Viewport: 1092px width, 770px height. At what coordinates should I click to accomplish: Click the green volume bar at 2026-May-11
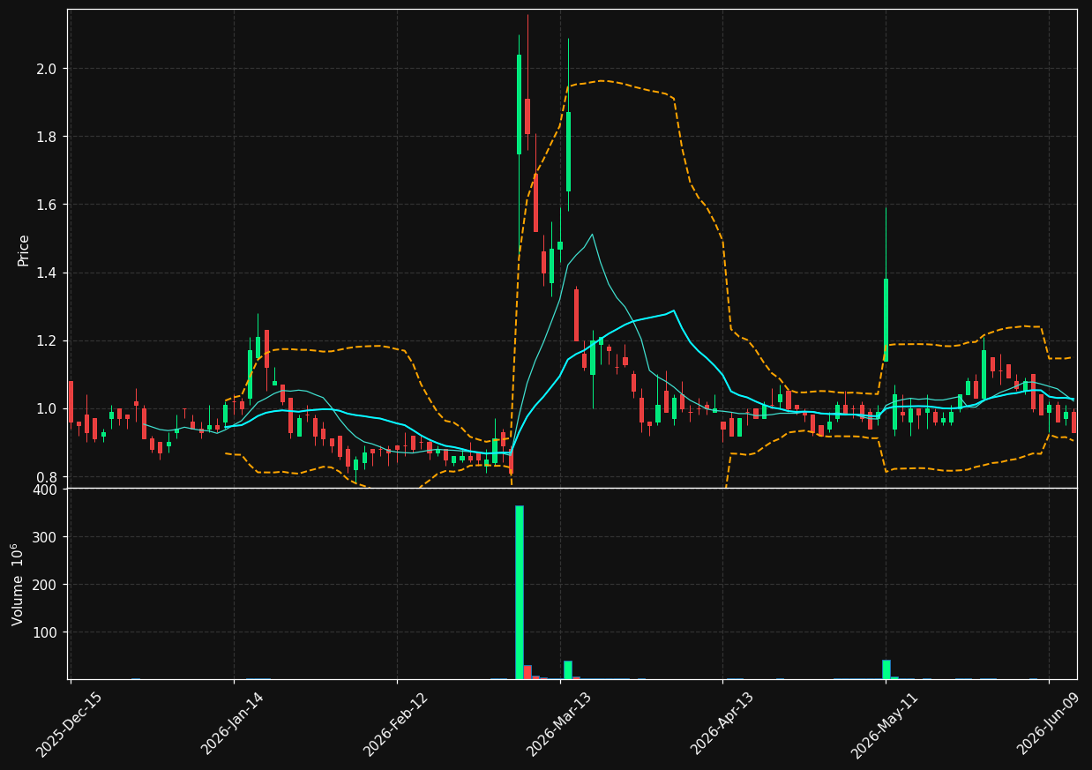click(x=886, y=669)
